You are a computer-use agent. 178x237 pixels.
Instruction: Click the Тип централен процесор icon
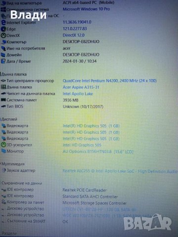(3, 80)
